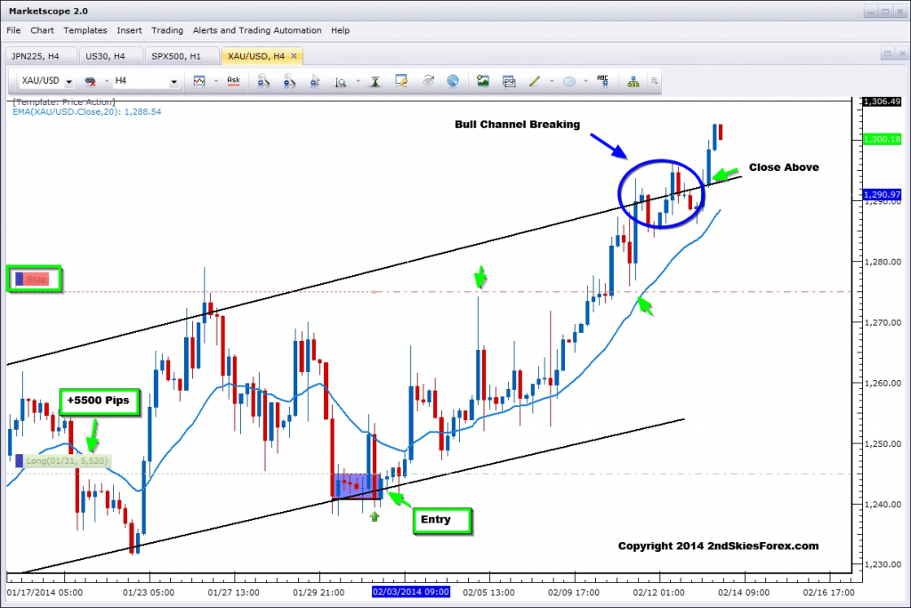The height and width of the screenshot is (608, 911).
Task: Close the inner chart window
Action: (x=901, y=54)
